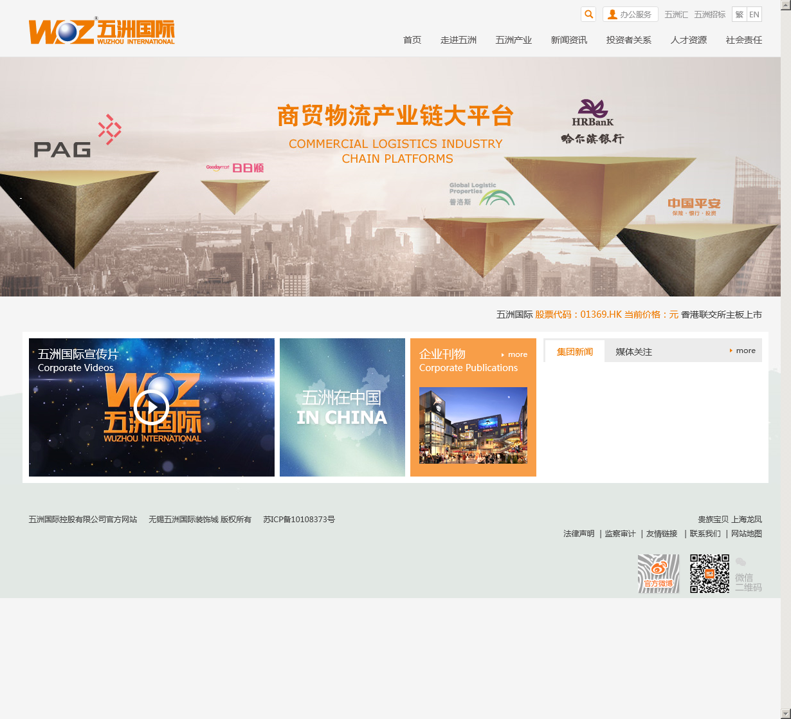791x719 pixels.
Task: Click the PAG logo in banner
Action: (78, 136)
